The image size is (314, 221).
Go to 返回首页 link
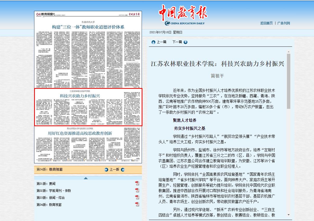pos(266,23)
